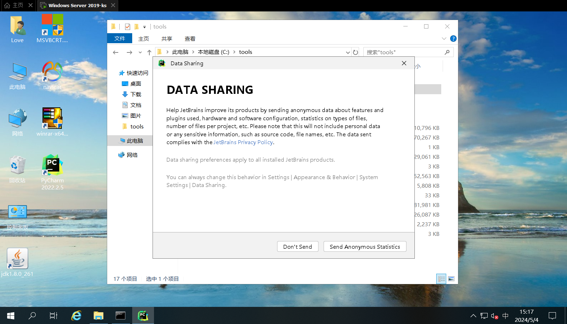
Task: Click Send Anonymous Statistics button
Action: [x=365, y=247]
